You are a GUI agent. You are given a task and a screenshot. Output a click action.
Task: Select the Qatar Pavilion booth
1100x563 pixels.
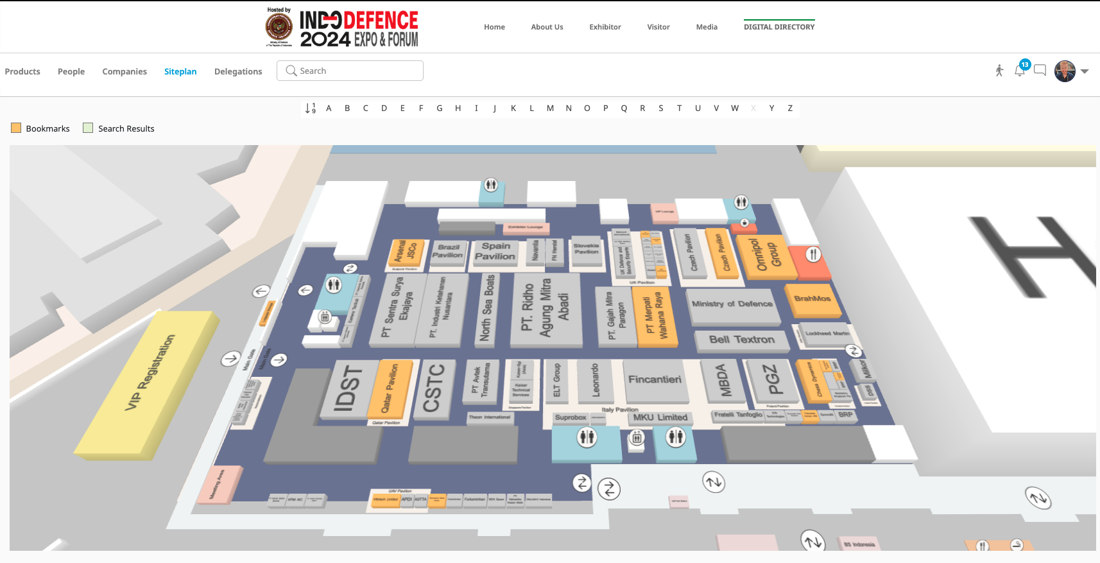pyautogui.click(x=390, y=388)
